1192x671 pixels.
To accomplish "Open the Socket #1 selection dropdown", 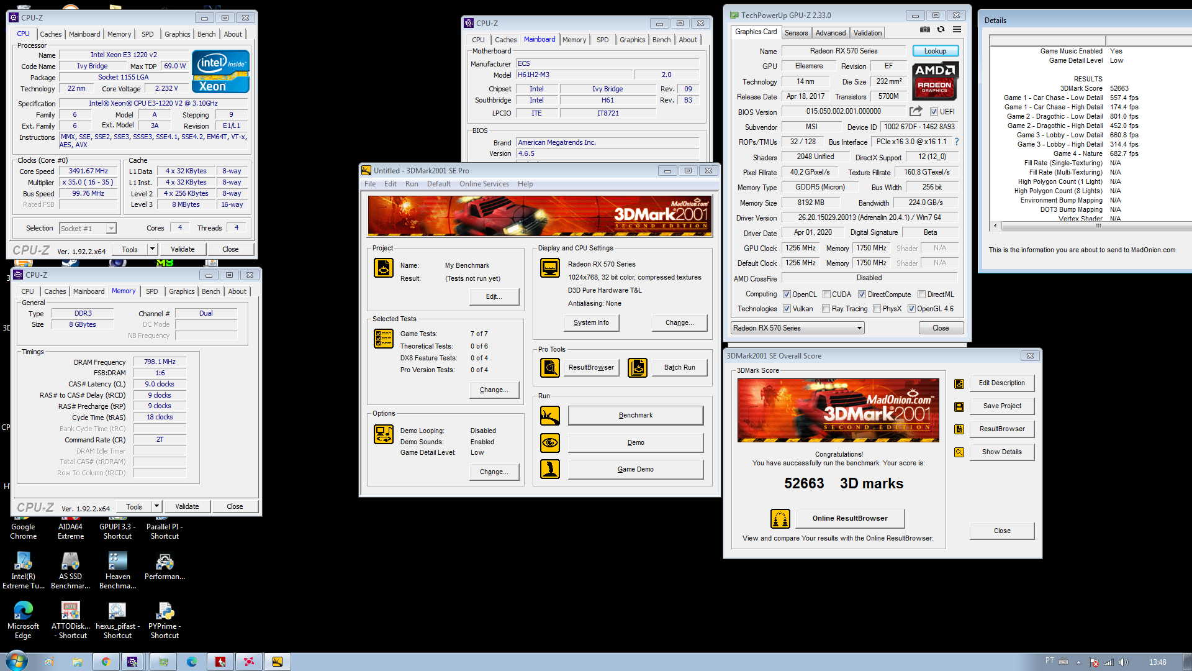I will click(88, 229).
